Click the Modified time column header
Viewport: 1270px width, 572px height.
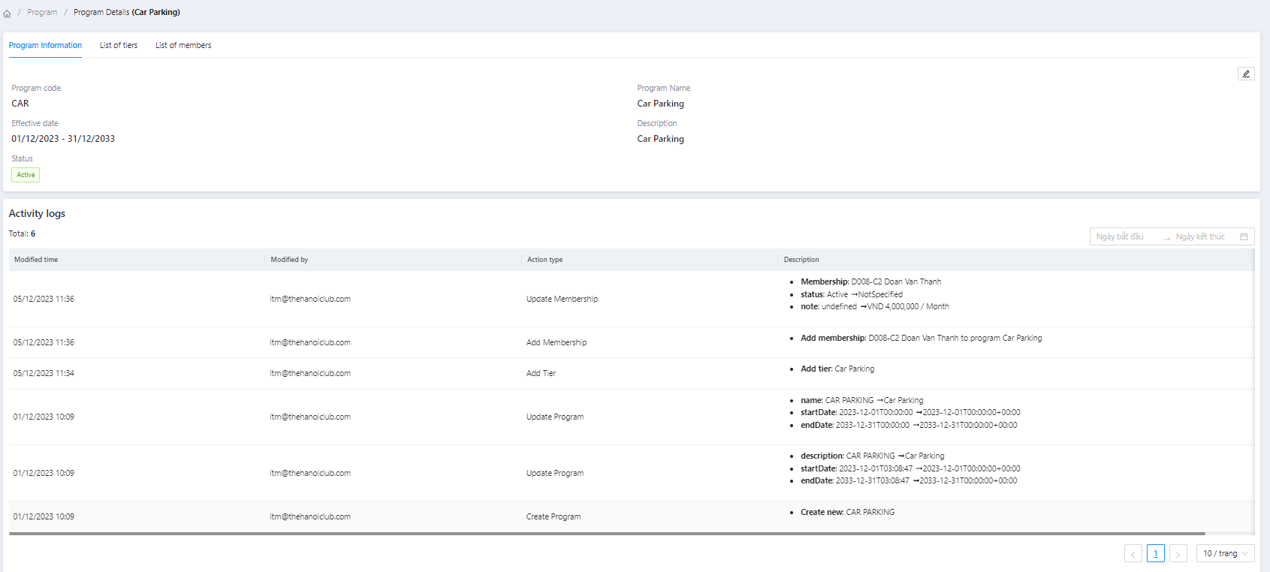tap(36, 260)
